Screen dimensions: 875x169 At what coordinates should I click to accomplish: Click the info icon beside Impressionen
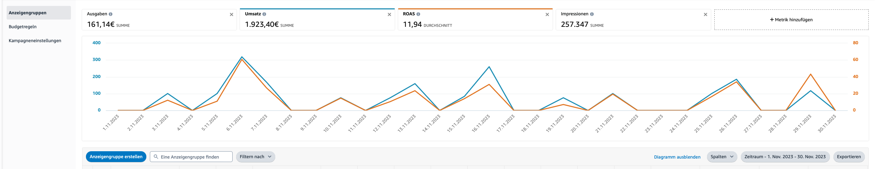point(592,14)
